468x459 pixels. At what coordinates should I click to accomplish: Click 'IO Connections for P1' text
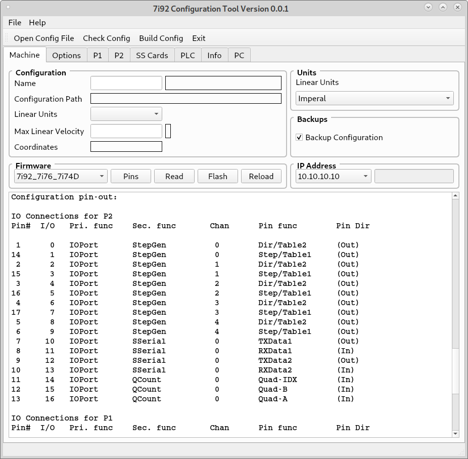coord(62,418)
